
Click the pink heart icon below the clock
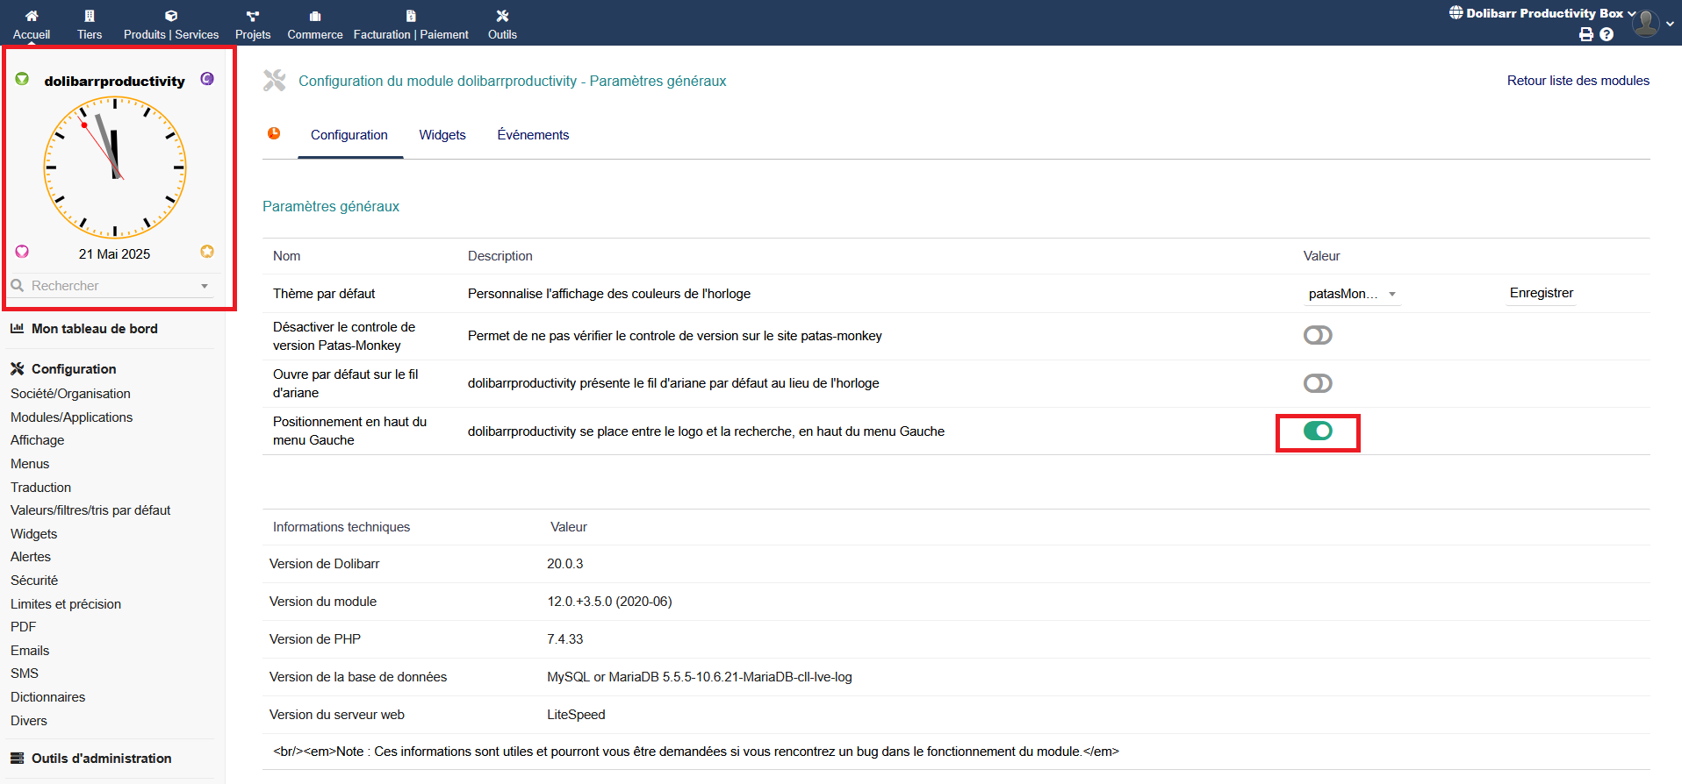coord(22,252)
